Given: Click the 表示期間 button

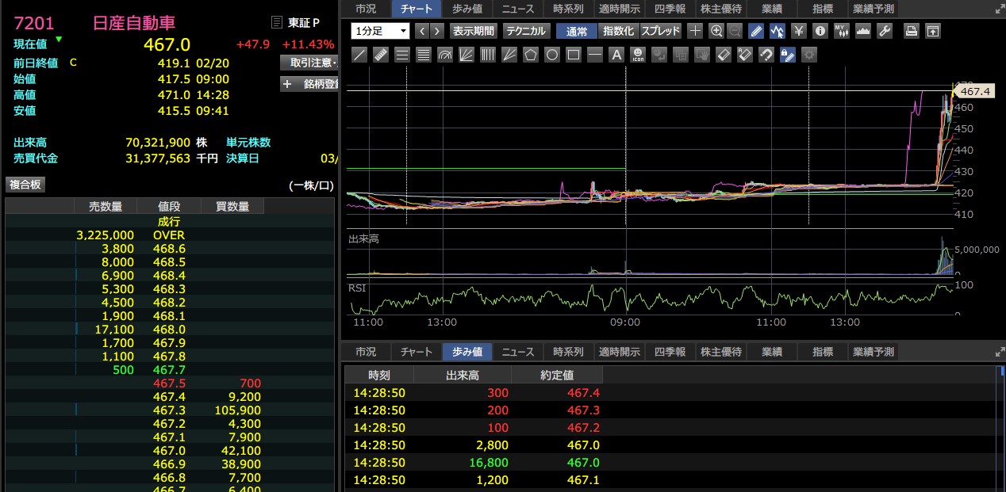Looking at the screenshot, I should click(x=473, y=31).
